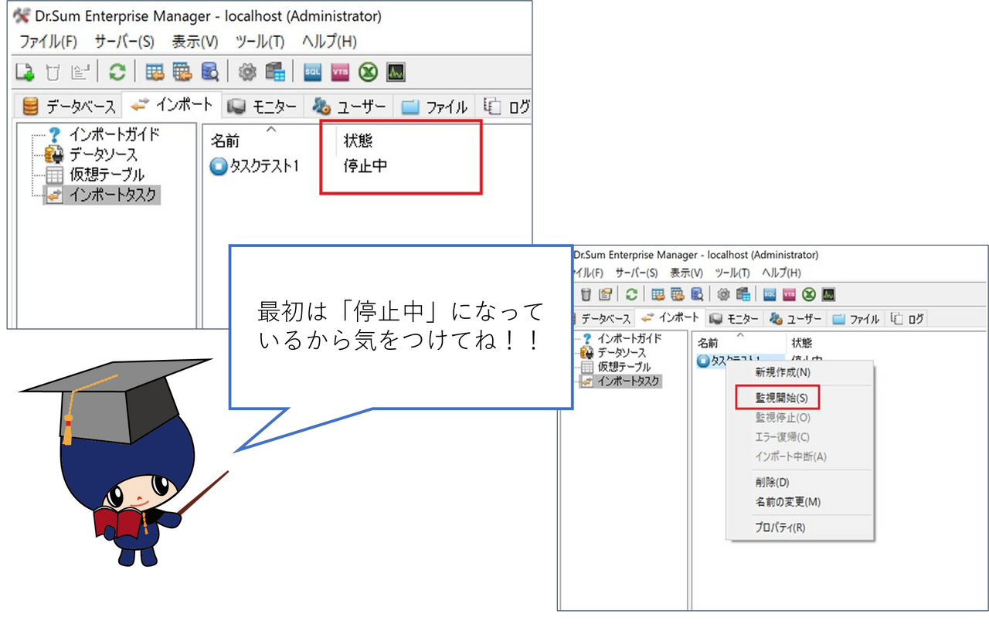Switch to ファイル tab in the context-menu window

coord(858,319)
